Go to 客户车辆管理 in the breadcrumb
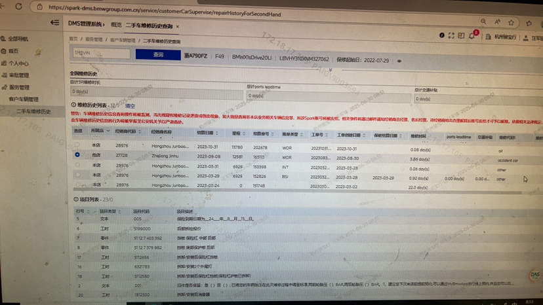This screenshot has height=305, width=543. tap(123, 40)
